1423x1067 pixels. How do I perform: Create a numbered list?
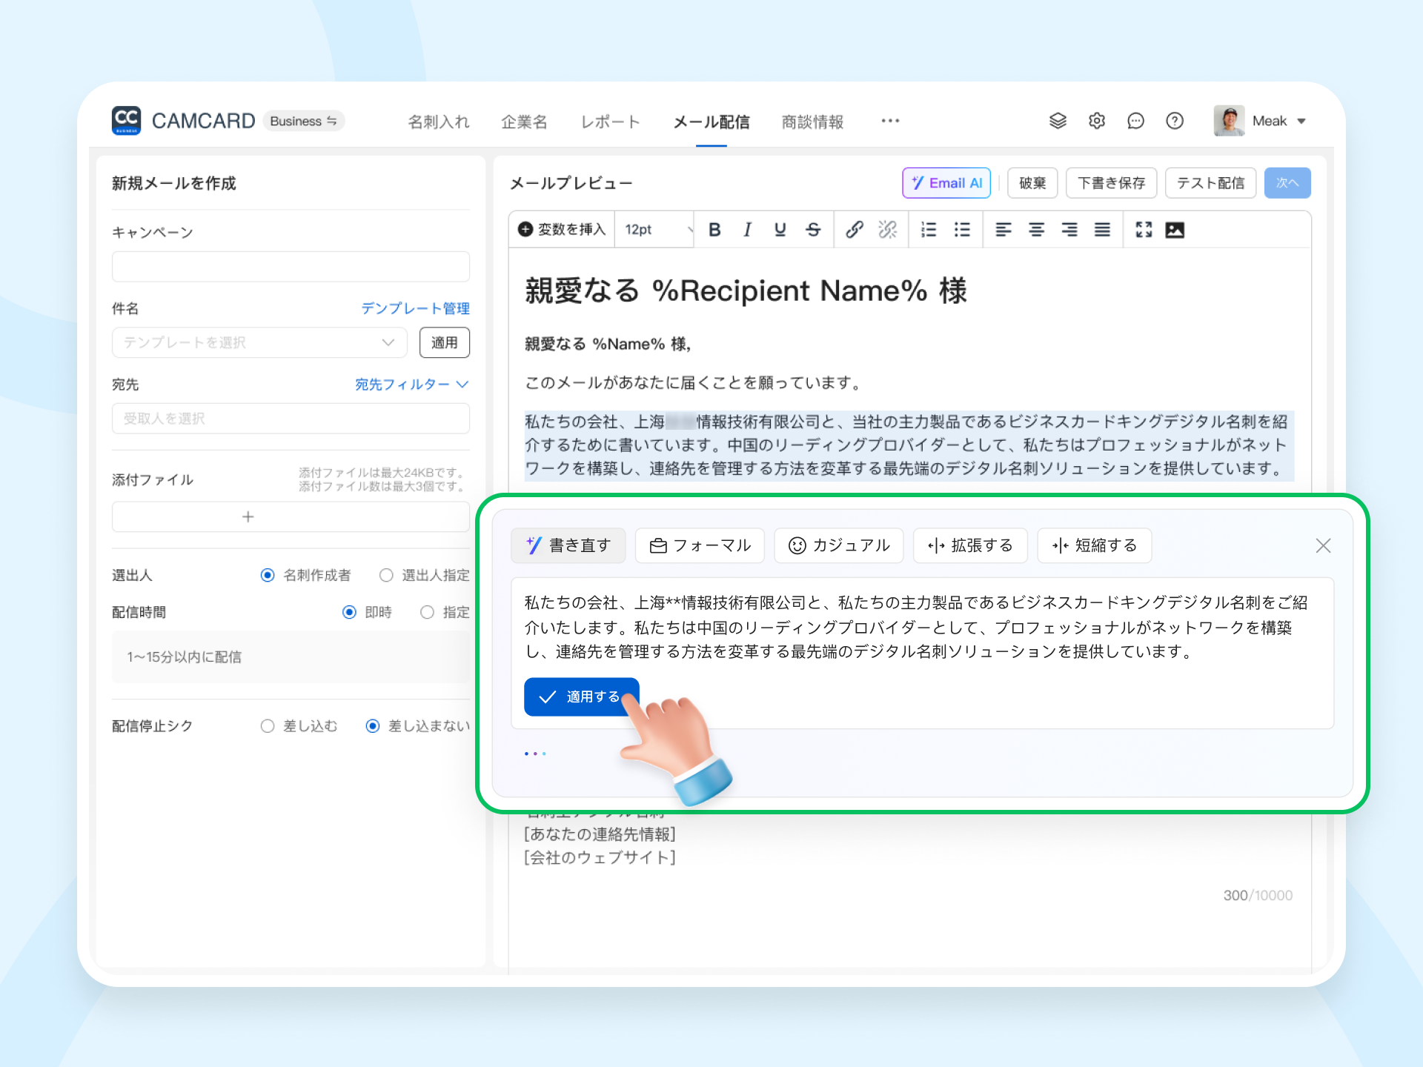(928, 230)
